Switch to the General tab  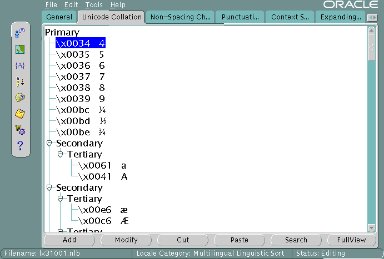click(59, 17)
